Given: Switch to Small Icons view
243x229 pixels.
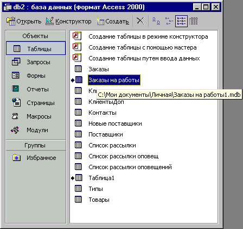Looking at the screenshot, I should click(x=169, y=21).
